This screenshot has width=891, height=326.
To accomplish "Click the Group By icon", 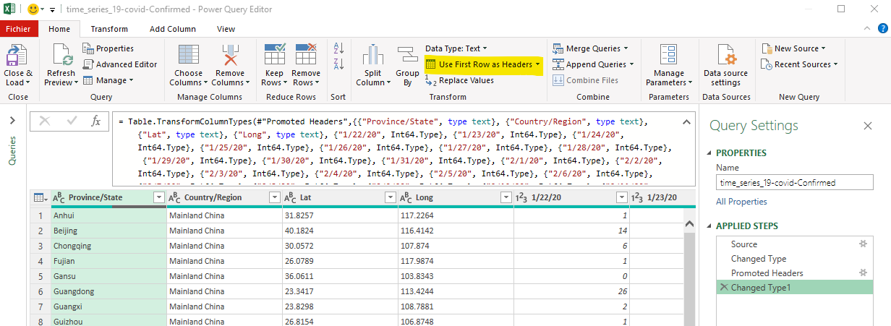I will [x=407, y=56].
